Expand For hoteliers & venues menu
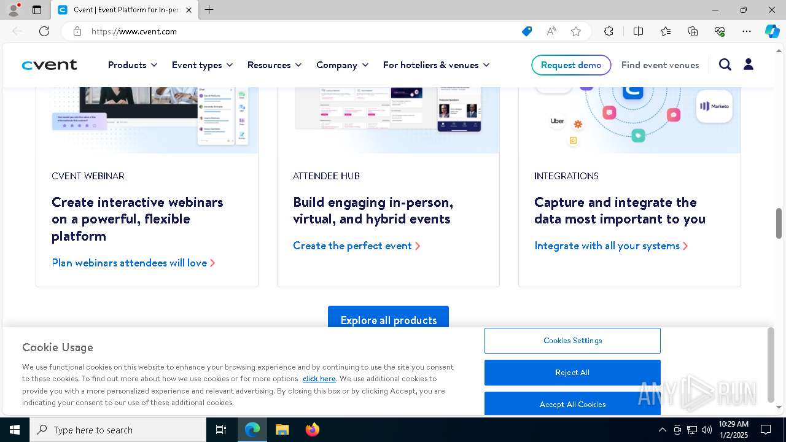 [436, 65]
